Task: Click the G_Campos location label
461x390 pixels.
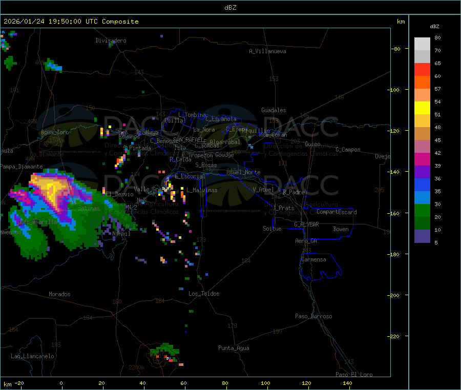Action: pos(348,150)
